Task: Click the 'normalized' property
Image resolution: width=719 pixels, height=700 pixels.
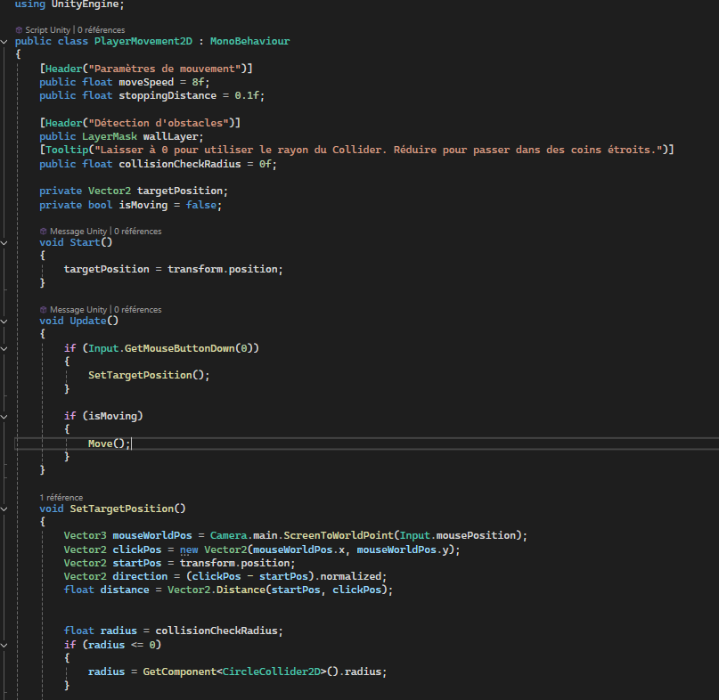Action: (351, 576)
